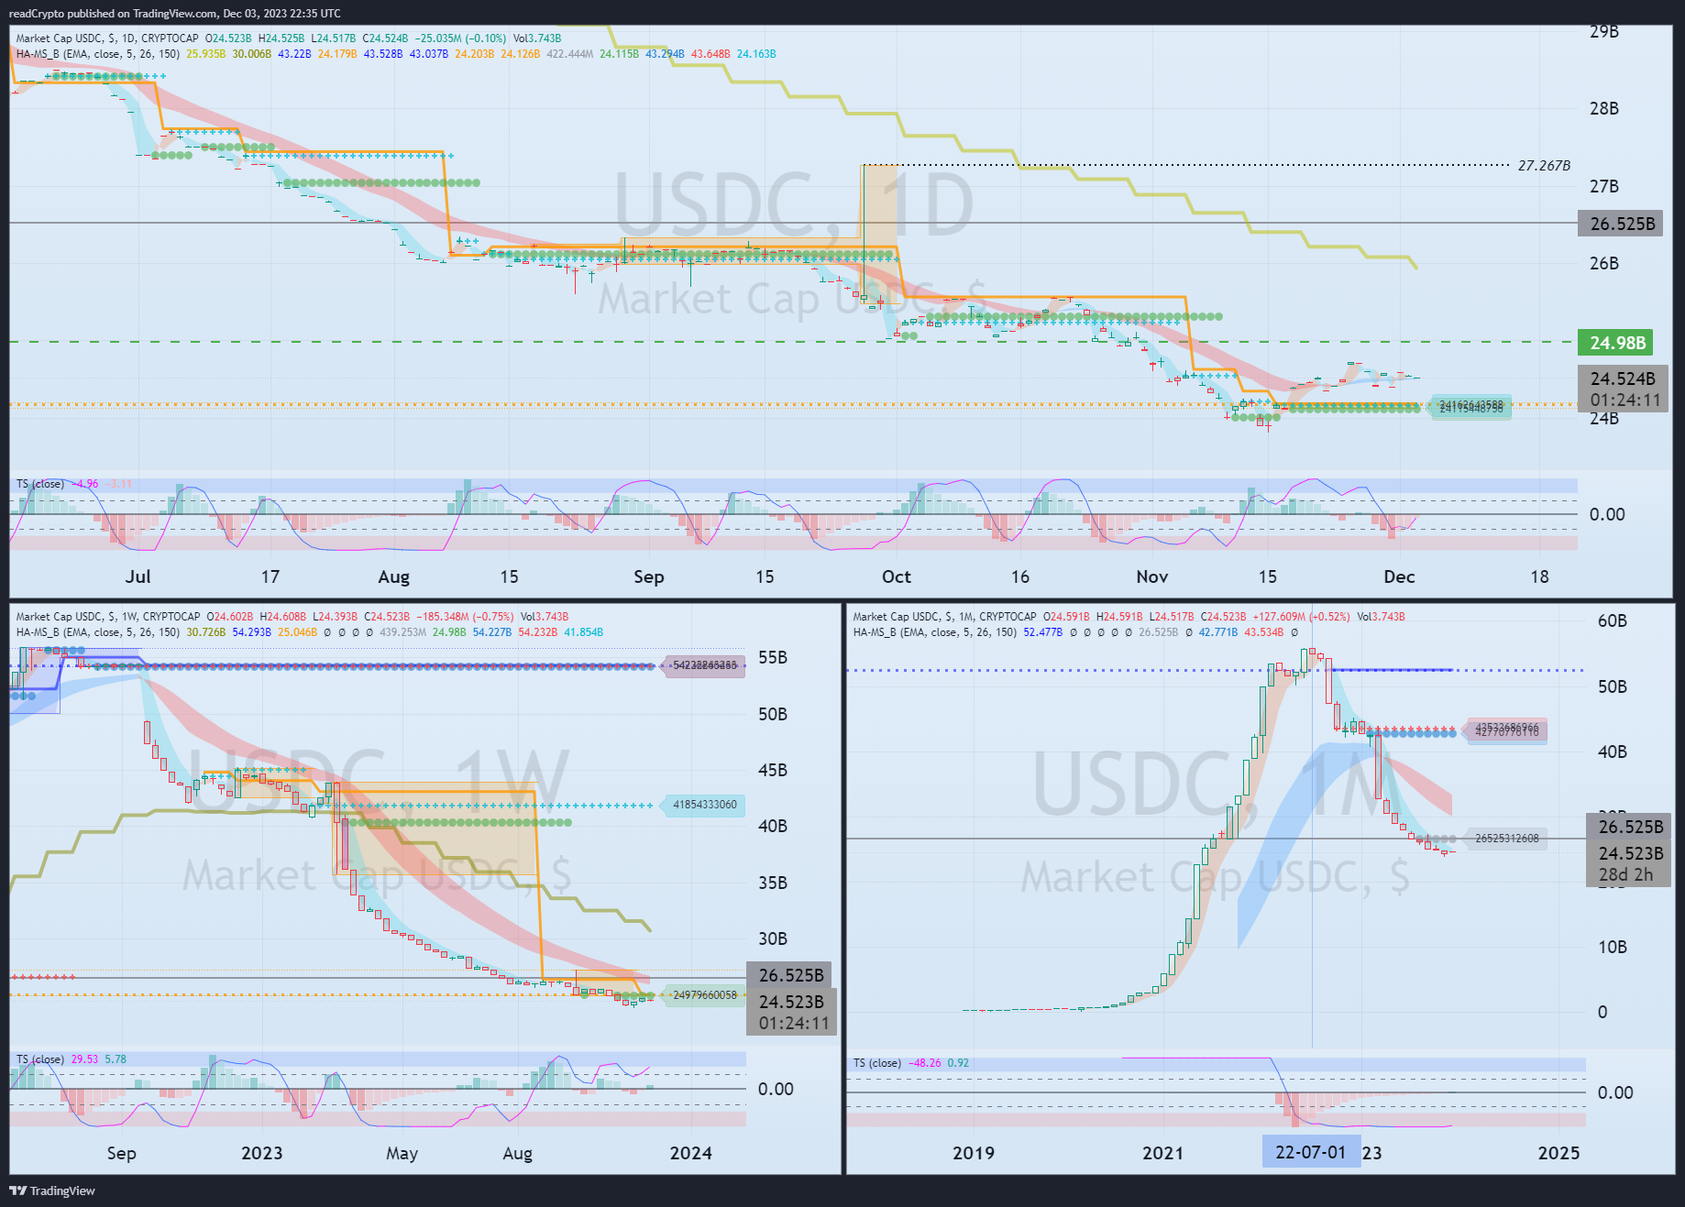Click the readCrypto published header text
The height and width of the screenshot is (1207, 1685).
pos(174,13)
